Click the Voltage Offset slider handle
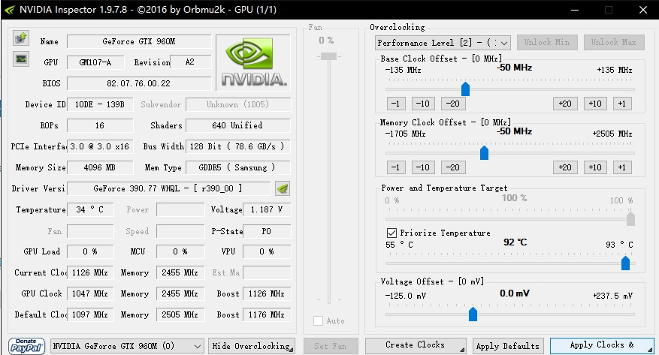 (x=473, y=314)
